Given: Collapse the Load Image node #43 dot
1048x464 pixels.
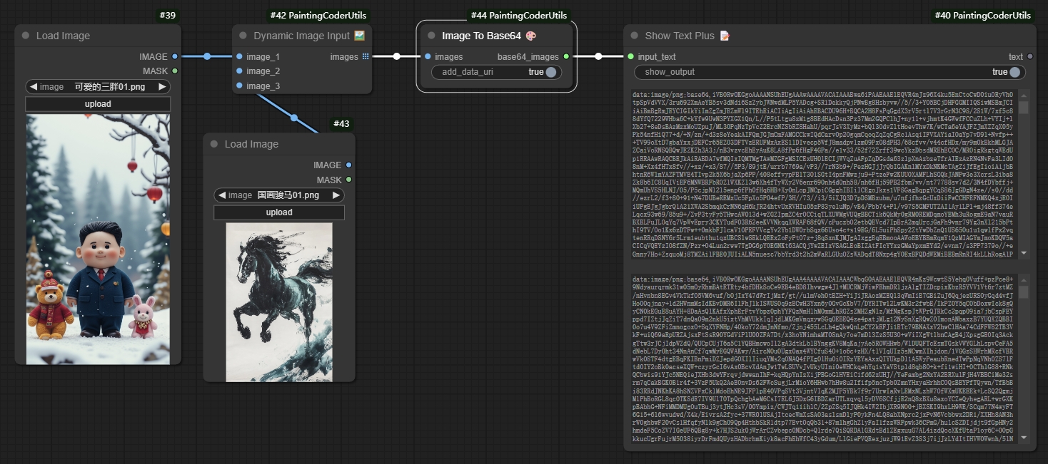Looking at the screenshot, I should pos(214,144).
